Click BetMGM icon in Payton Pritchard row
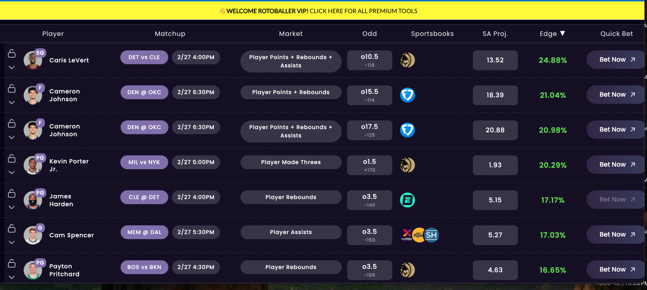The width and height of the screenshot is (647, 290). point(407,270)
